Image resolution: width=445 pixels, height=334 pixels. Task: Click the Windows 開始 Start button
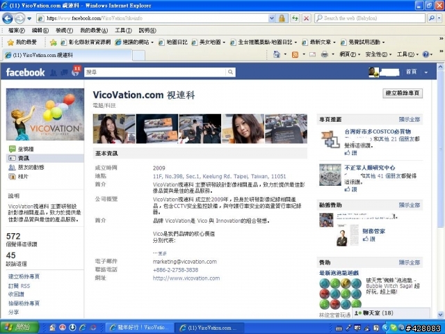(19, 327)
